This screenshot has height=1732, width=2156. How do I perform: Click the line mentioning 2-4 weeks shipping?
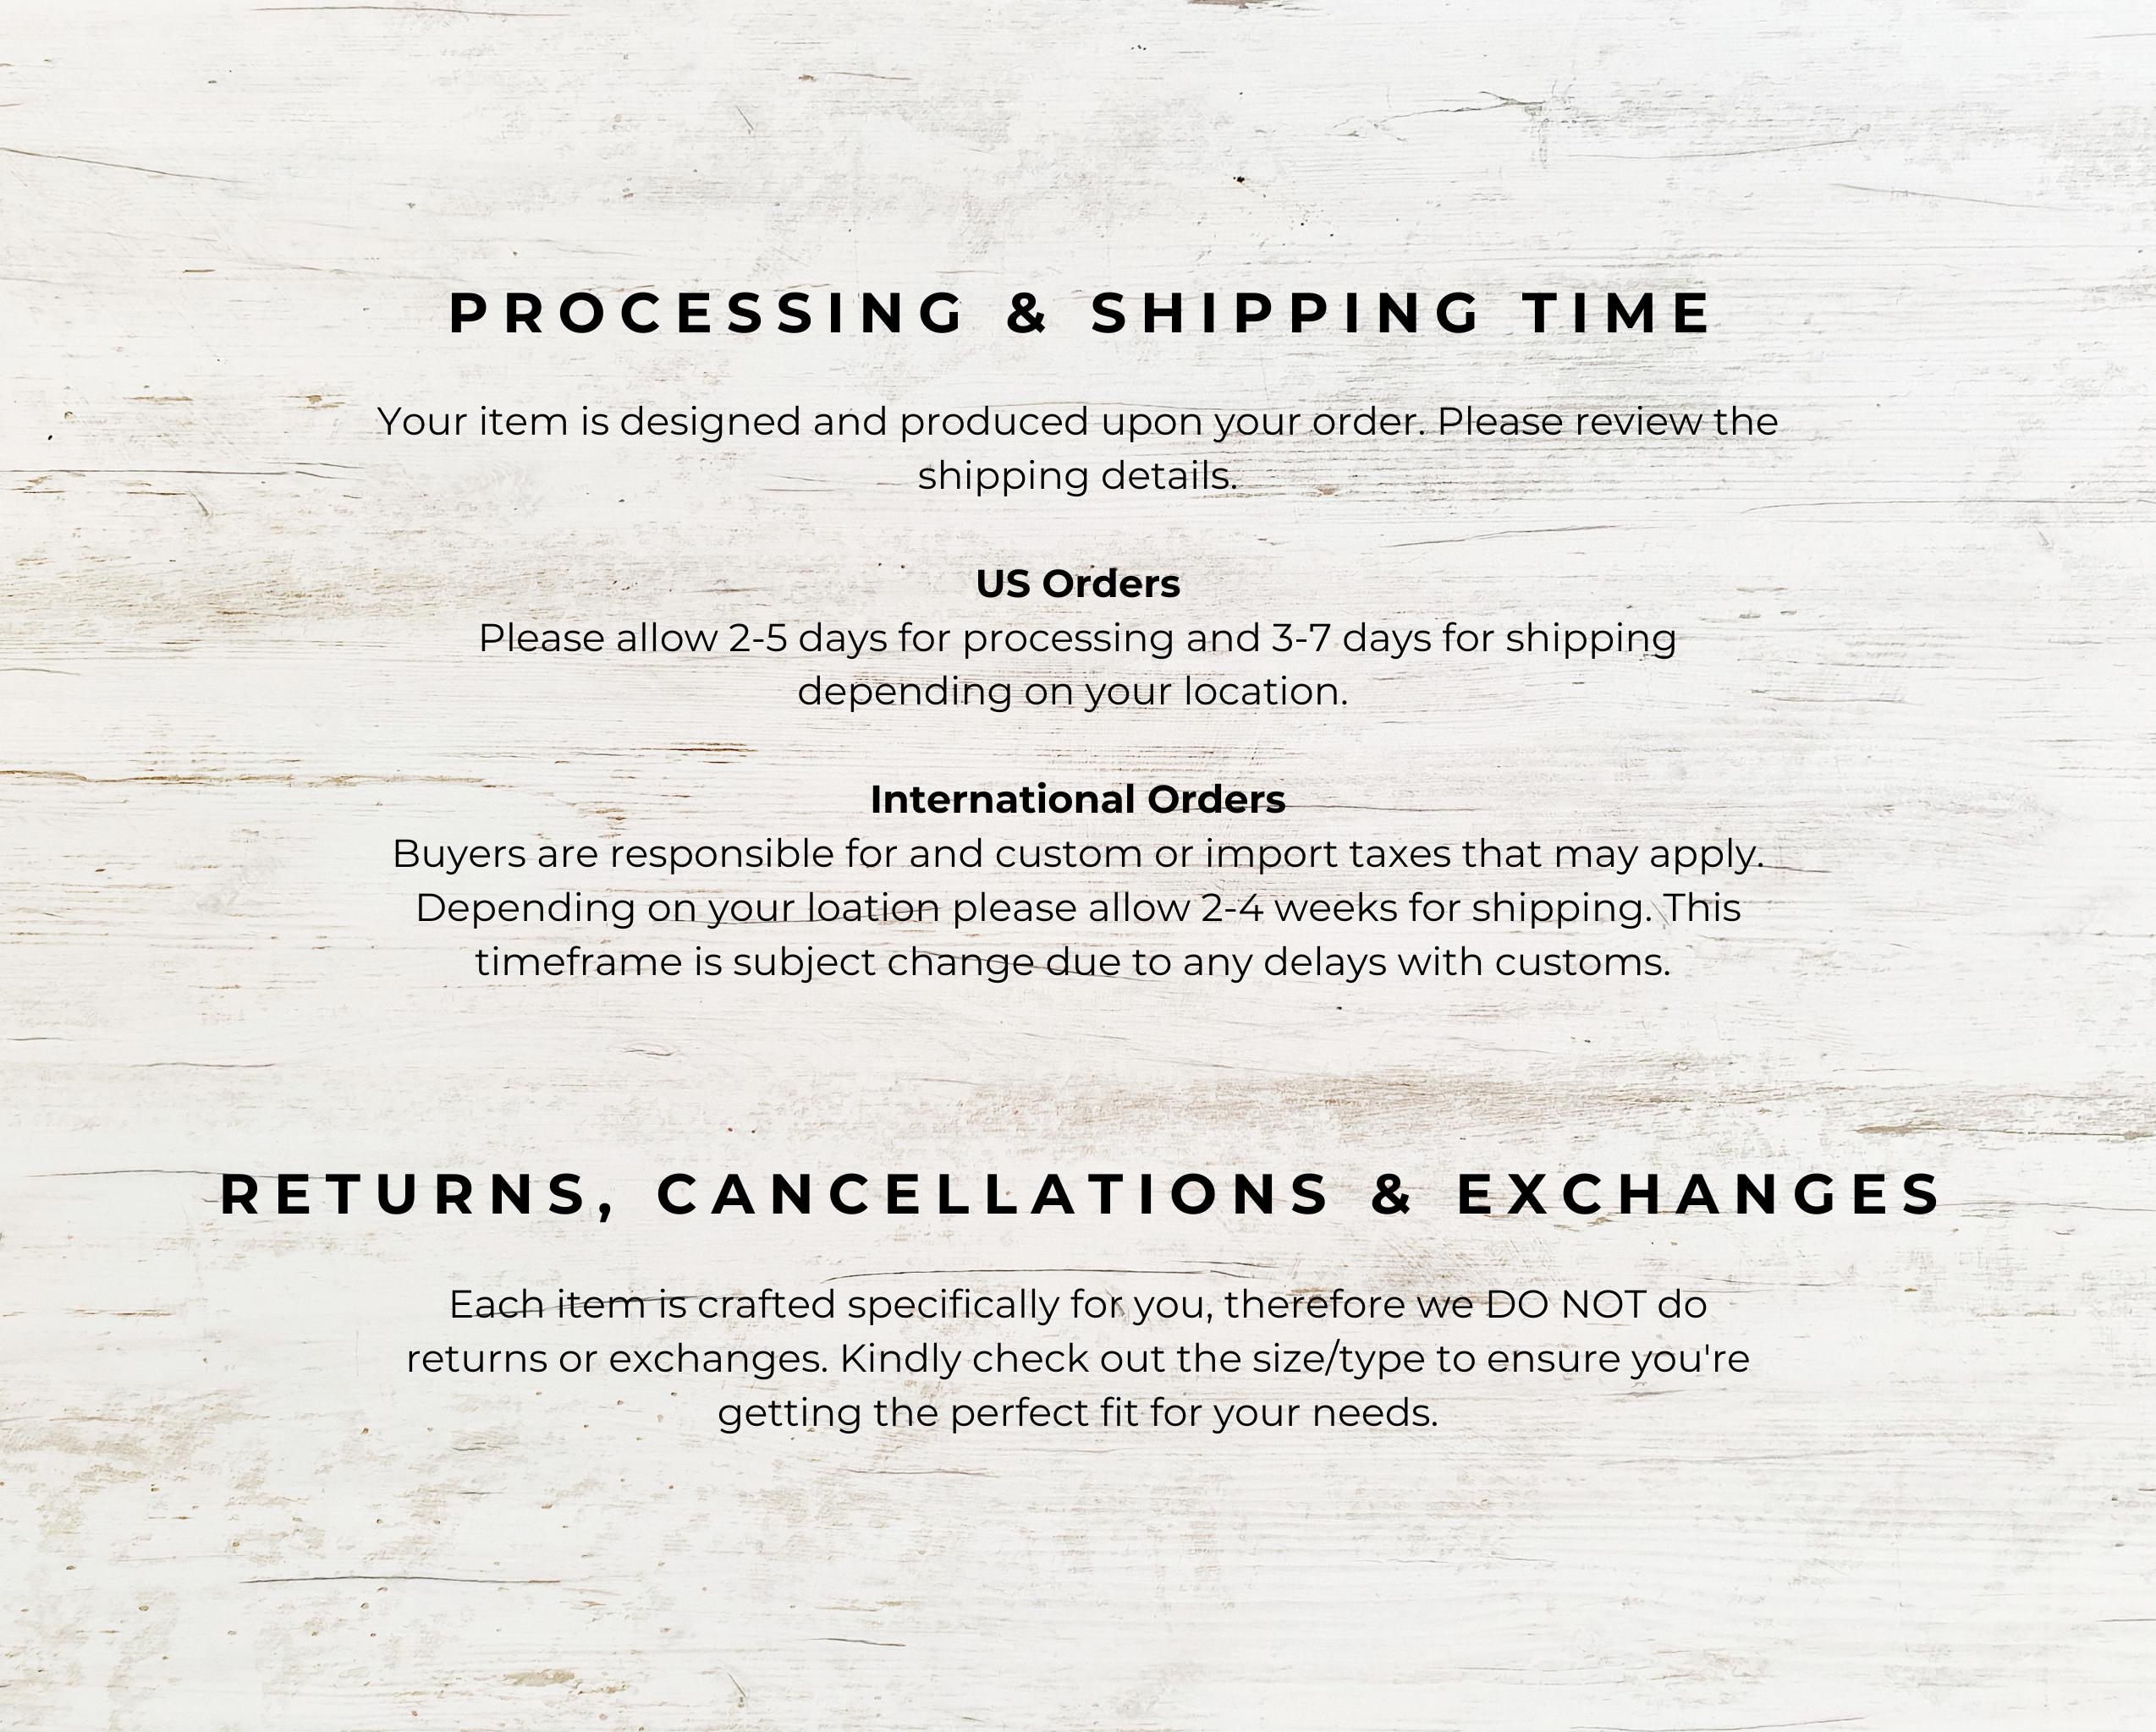pos(1078,908)
